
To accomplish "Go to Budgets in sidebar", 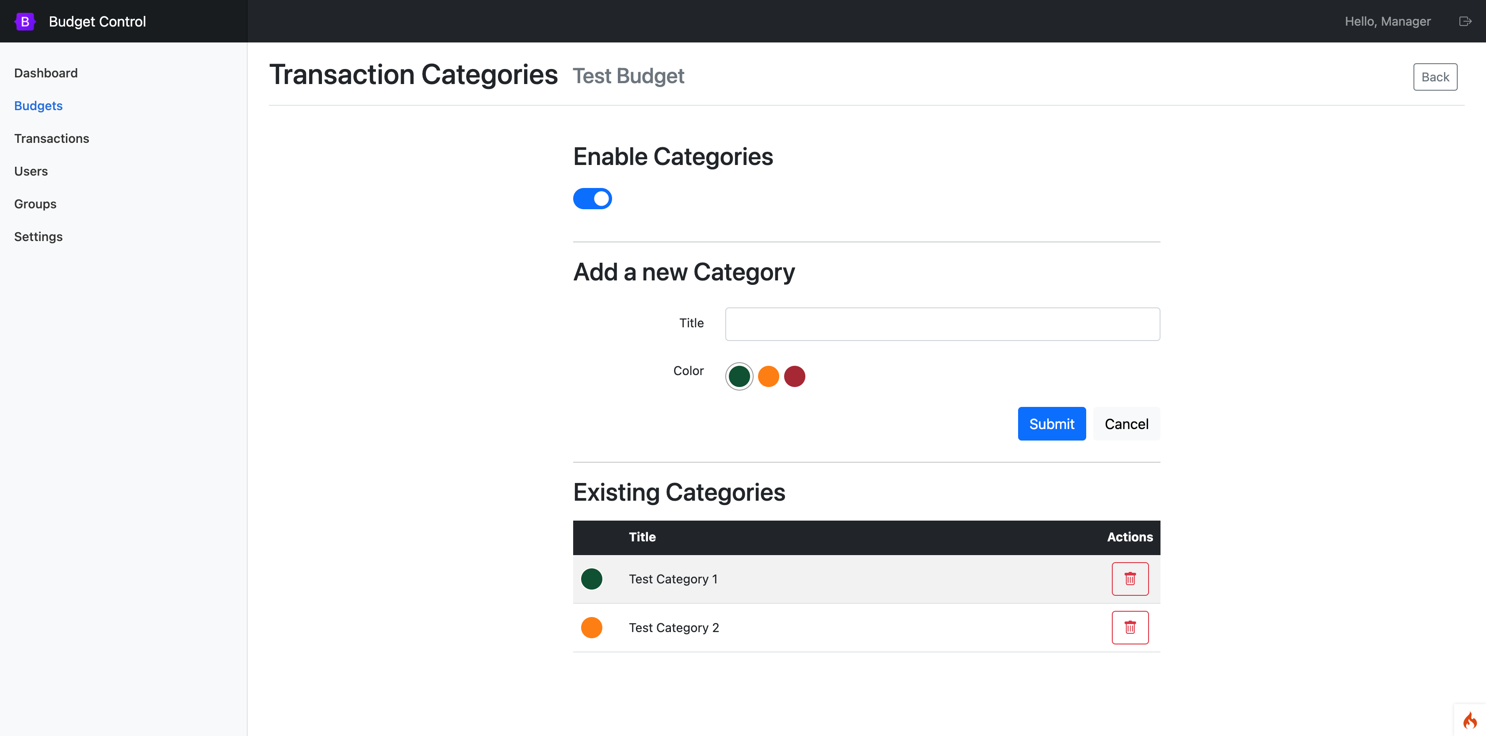I will pos(38,106).
